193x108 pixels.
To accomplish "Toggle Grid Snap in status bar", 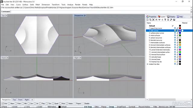I will 88,107.
